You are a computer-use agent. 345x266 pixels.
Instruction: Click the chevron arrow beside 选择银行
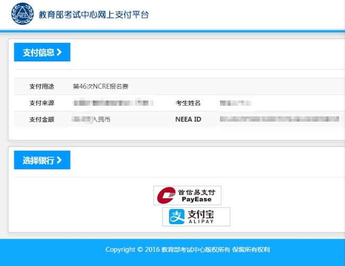(59, 160)
